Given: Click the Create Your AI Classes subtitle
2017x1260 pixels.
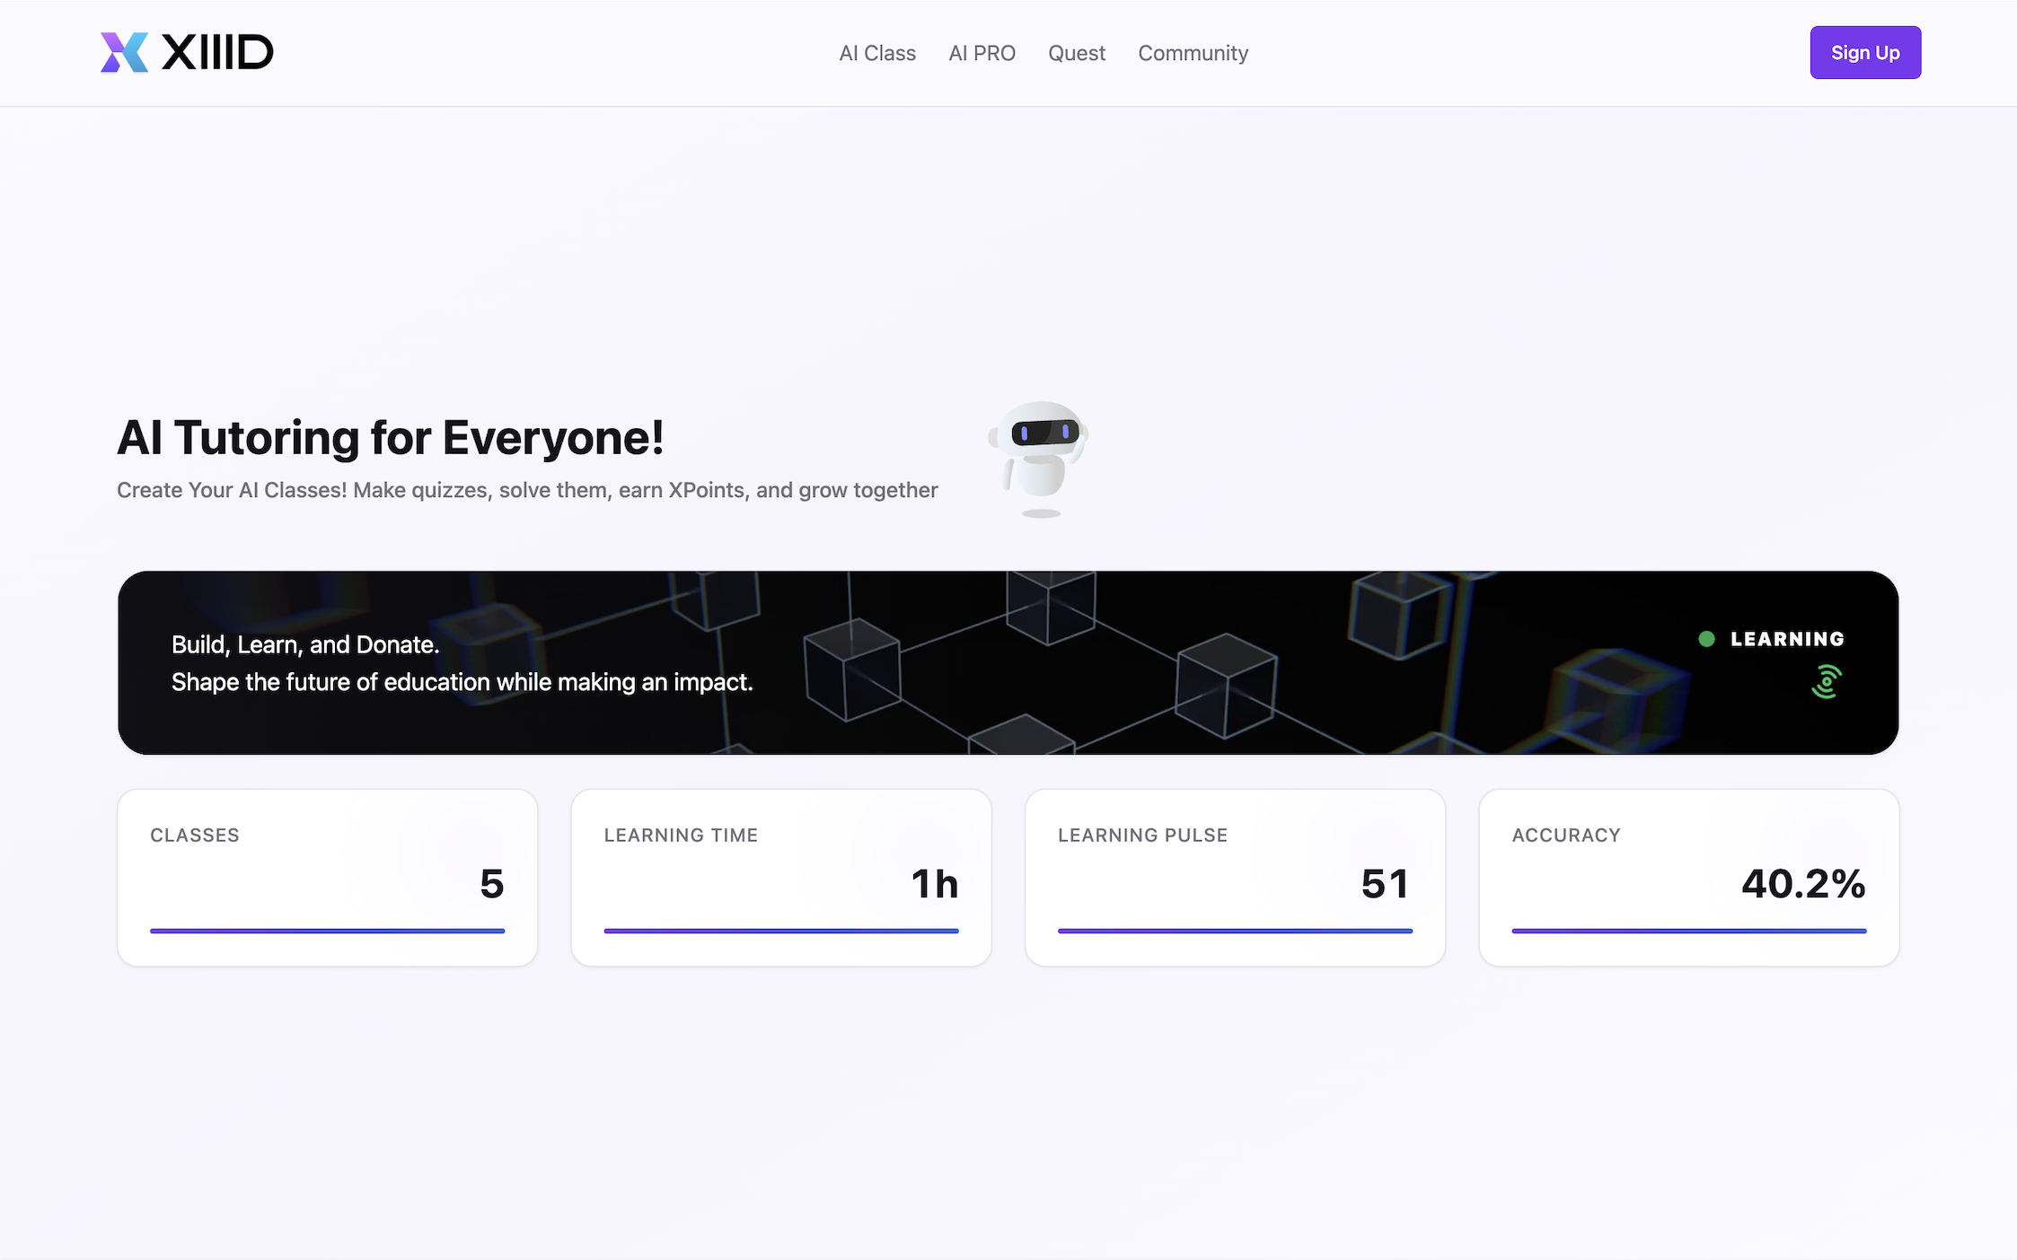Looking at the screenshot, I should 527,490.
